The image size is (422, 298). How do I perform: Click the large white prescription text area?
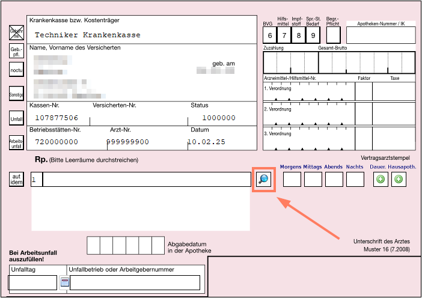141,208
